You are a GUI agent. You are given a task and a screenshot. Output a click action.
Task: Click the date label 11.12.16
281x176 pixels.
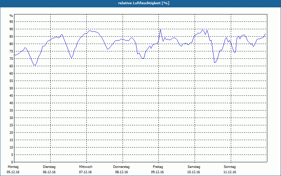tap(230, 172)
